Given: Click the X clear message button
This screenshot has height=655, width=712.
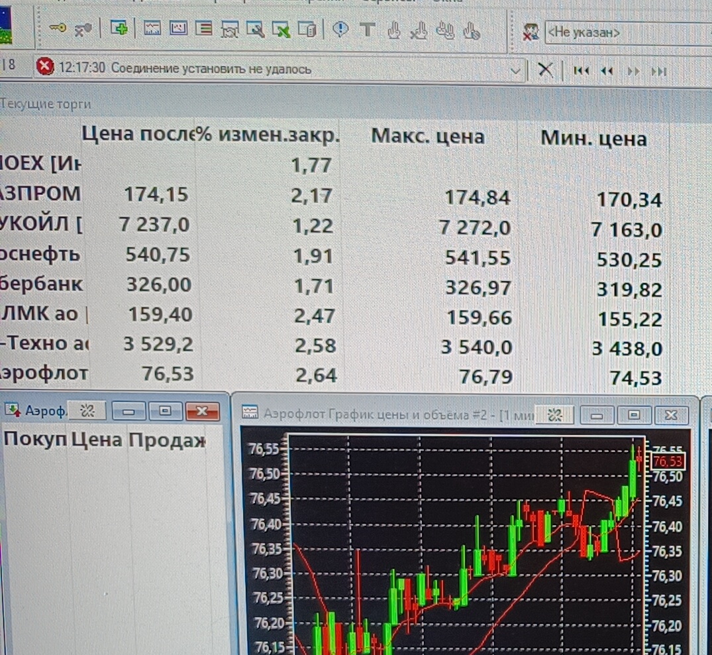Looking at the screenshot, I should coord(545,70).
